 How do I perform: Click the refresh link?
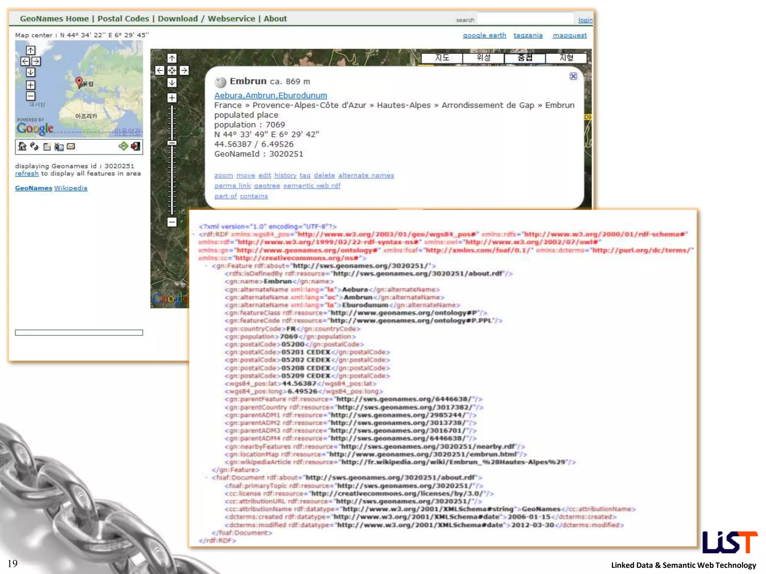pos(27,173)
